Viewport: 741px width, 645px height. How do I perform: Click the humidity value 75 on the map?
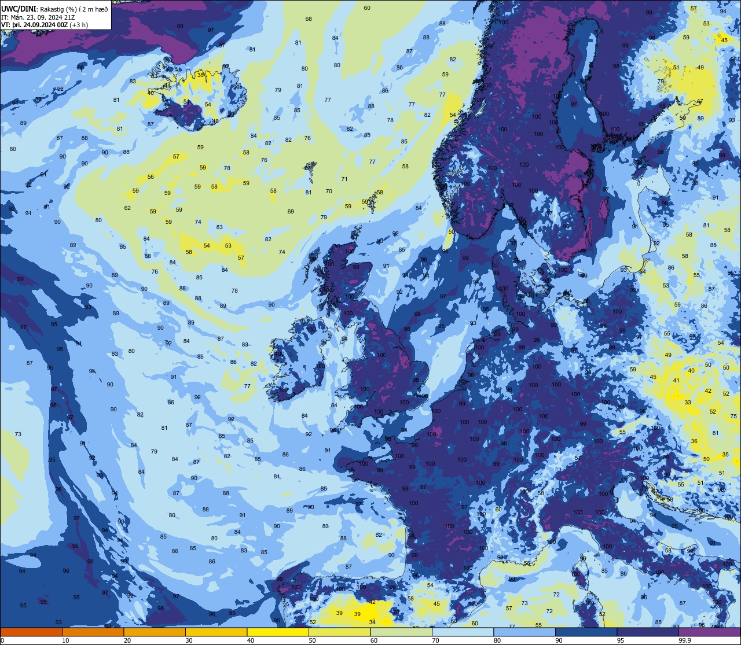(733, 417)
